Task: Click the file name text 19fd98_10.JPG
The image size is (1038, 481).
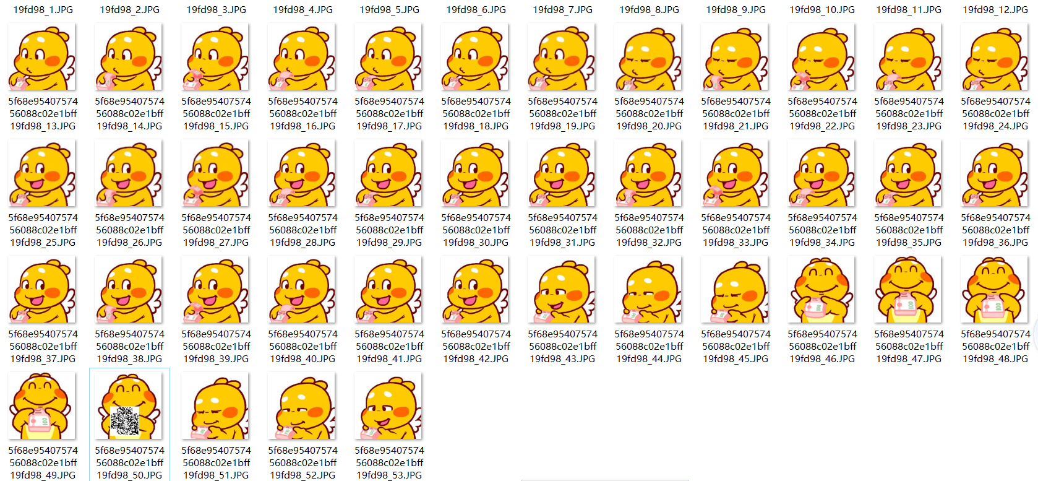Action: (x=823, y=10)
